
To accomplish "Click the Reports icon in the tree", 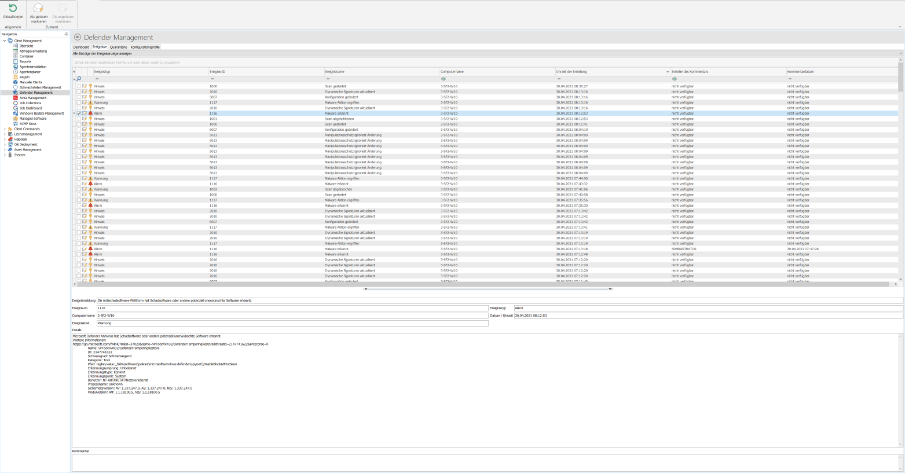I will [x=16, y=61].
